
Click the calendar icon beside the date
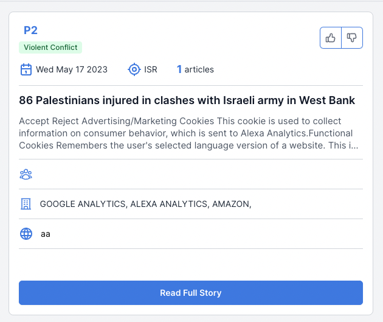pos(26,69)
